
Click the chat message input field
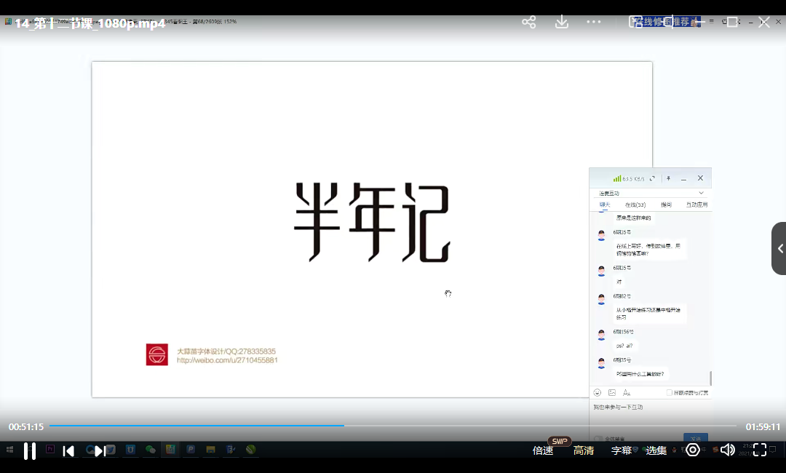pos(650,415)
